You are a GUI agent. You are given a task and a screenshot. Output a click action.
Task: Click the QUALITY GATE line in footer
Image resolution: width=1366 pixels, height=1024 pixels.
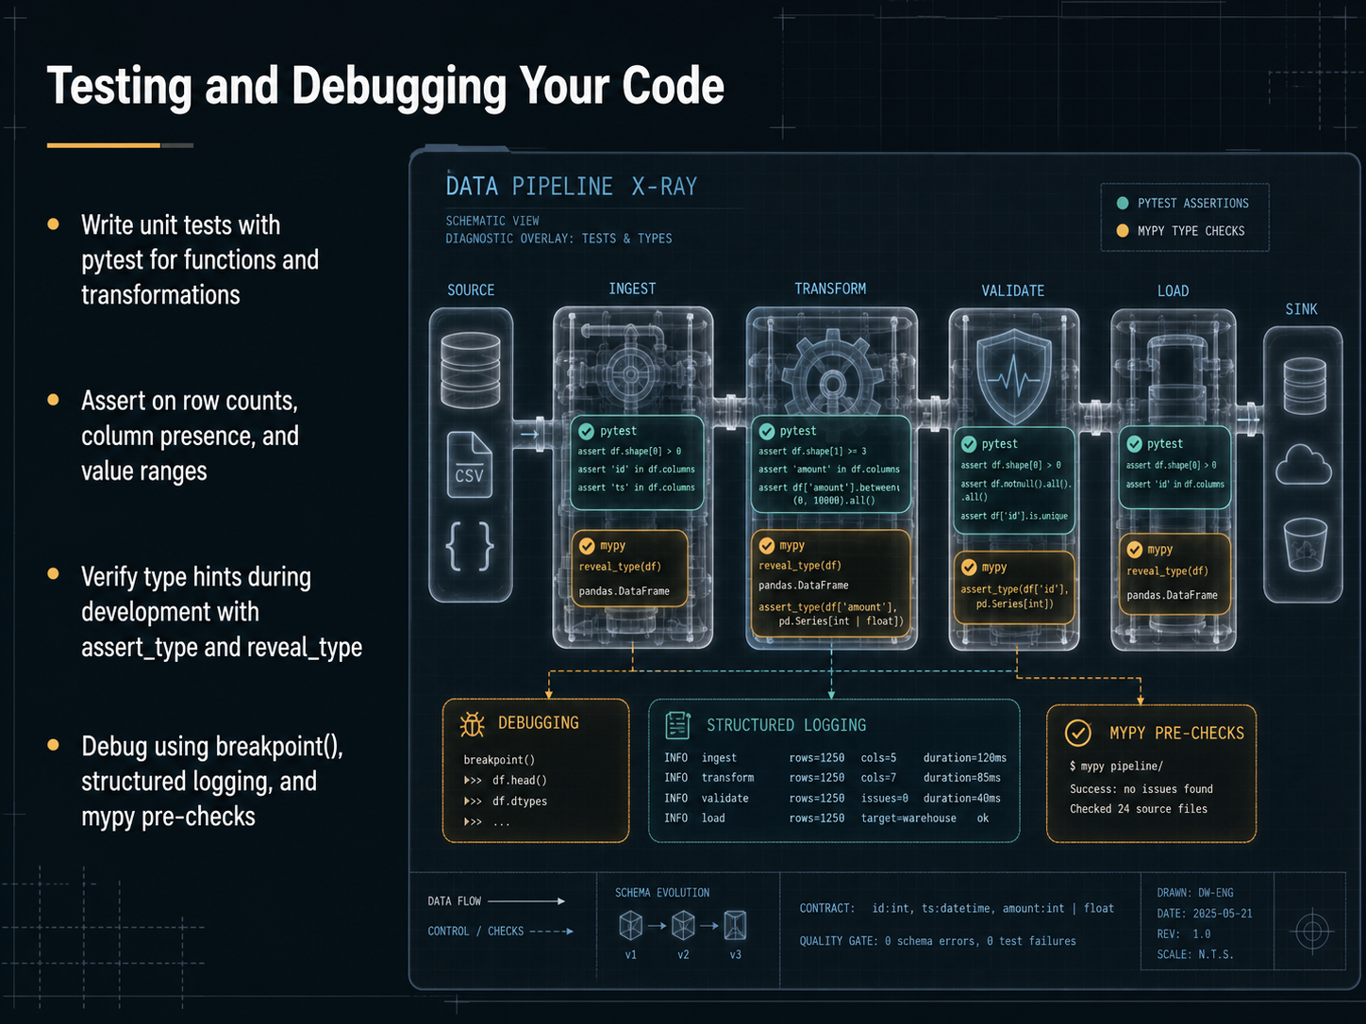(x=938, y=941)
